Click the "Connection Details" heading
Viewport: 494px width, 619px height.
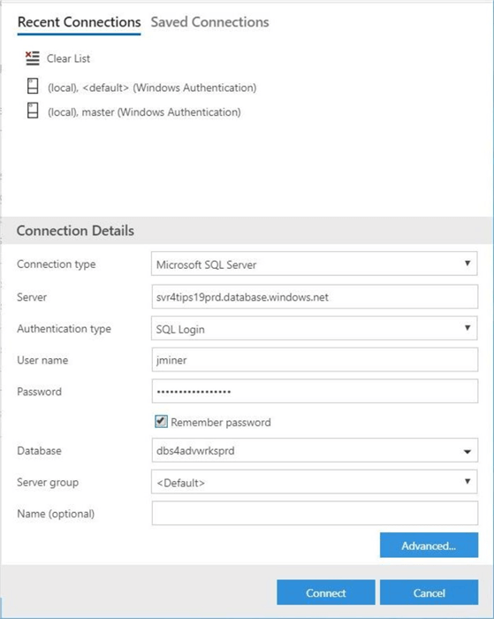click(75, 231)
